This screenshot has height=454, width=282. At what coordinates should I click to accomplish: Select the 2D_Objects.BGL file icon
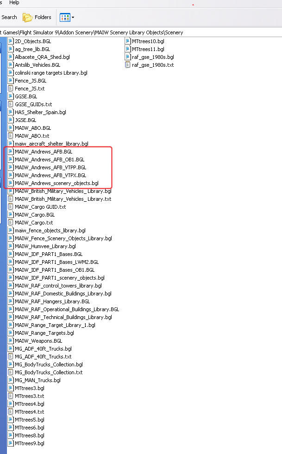(11, 41)
